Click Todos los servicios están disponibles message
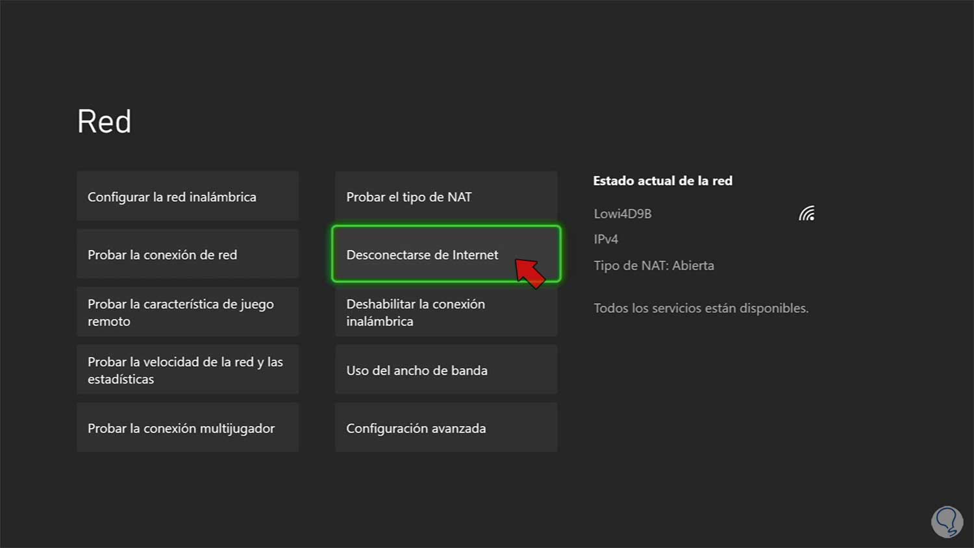 point(701,308)
